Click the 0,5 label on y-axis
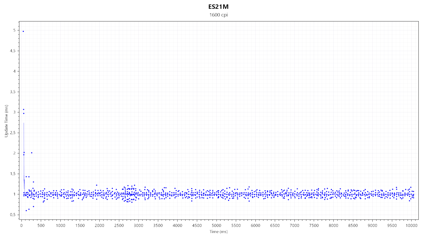The width and height of the screenshot is (424, 238). [x=13, y=215]
